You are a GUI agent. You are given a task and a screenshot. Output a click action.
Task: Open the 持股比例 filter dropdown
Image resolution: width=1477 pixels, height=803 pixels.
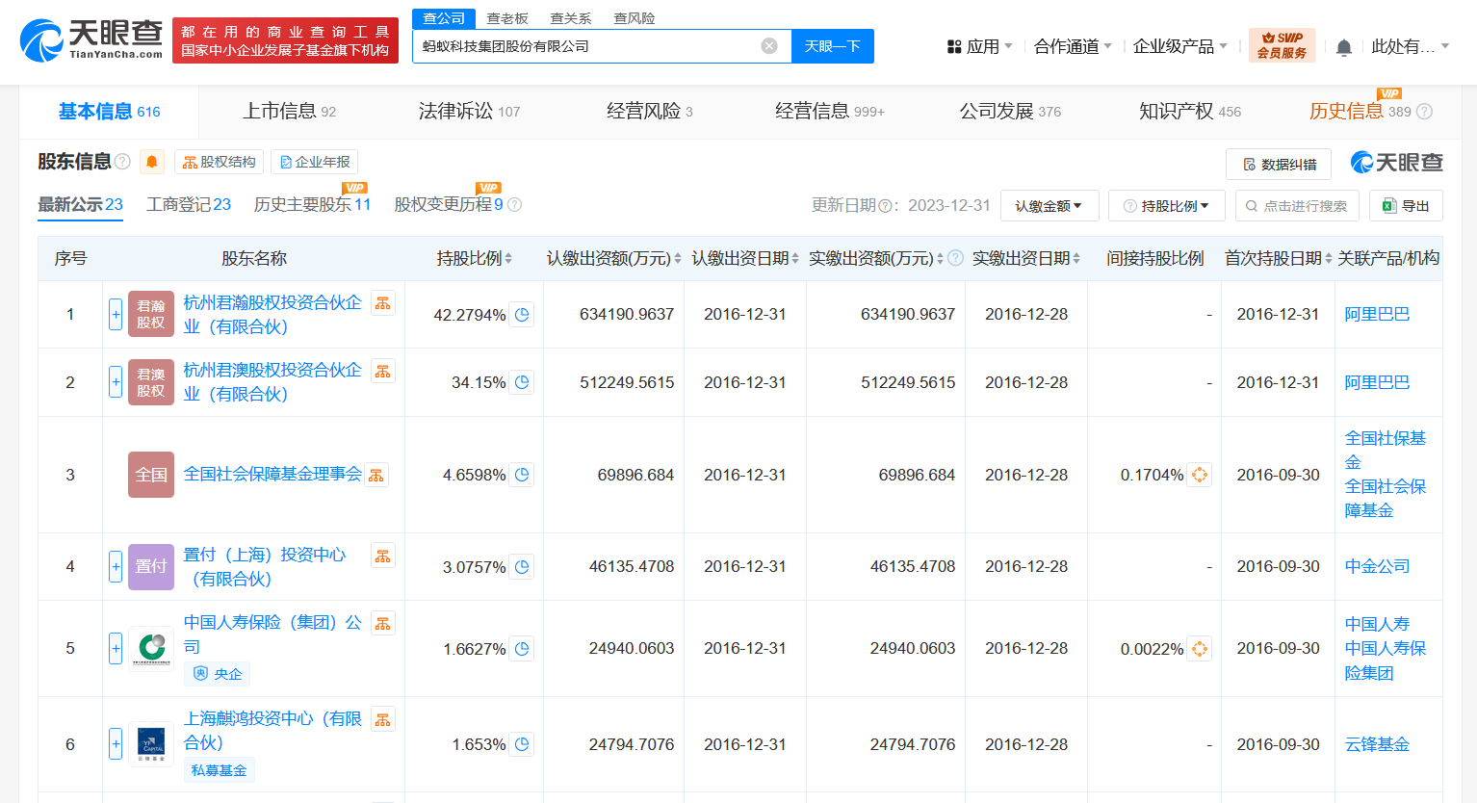tap(1166, 206)
